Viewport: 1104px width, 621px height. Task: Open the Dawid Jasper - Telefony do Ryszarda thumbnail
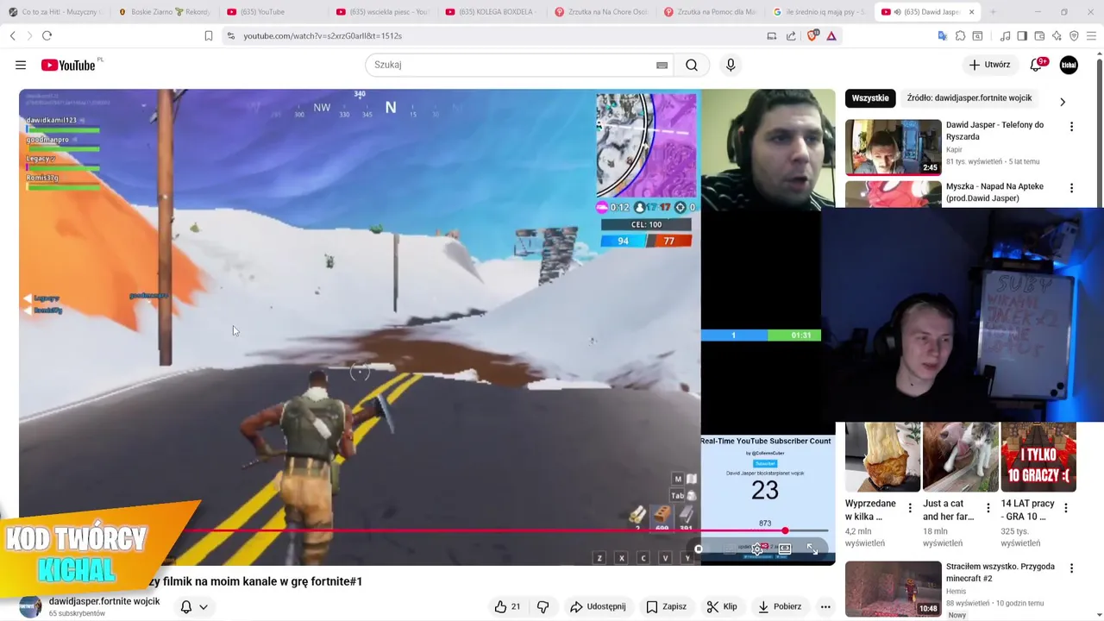pyautogui.click(x=893, y=147)
